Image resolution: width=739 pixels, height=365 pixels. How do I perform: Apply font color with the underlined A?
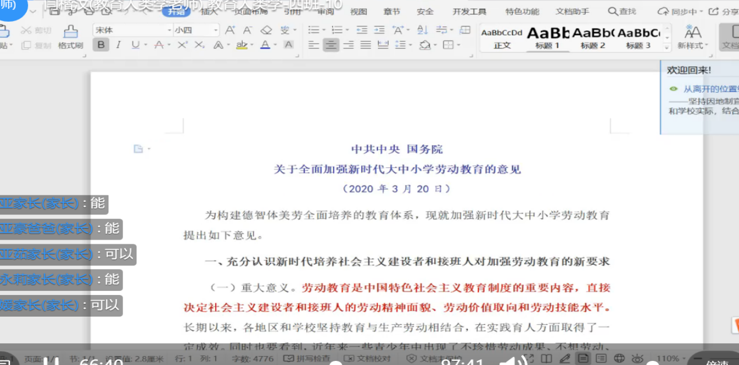tap(265, 45)
